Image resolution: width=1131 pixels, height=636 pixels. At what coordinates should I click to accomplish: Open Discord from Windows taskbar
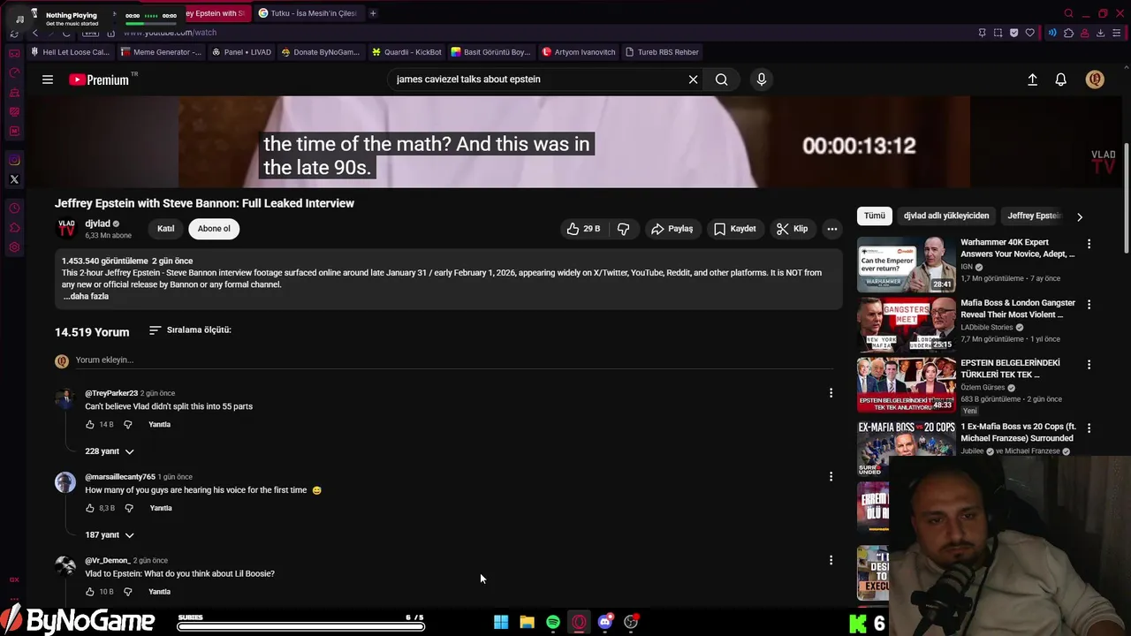(x=605, y=622)
